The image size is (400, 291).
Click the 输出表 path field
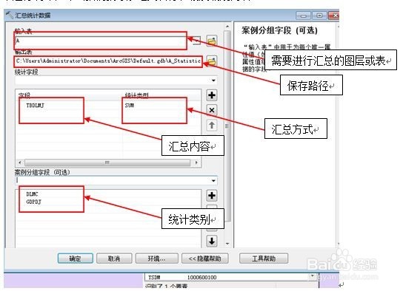pos(108,61)
